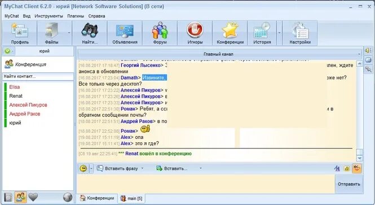Click the gray heart favorites icon
This screenshot has height=205, width=375.
click(x=33, y=197)
